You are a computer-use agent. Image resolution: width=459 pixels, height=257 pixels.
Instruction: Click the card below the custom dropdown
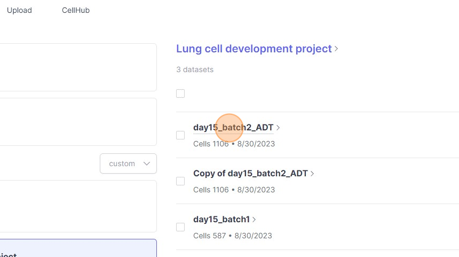click(x=78, y=206)
